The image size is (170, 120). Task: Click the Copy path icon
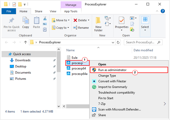pyautogui.click(x=45, y=24)
